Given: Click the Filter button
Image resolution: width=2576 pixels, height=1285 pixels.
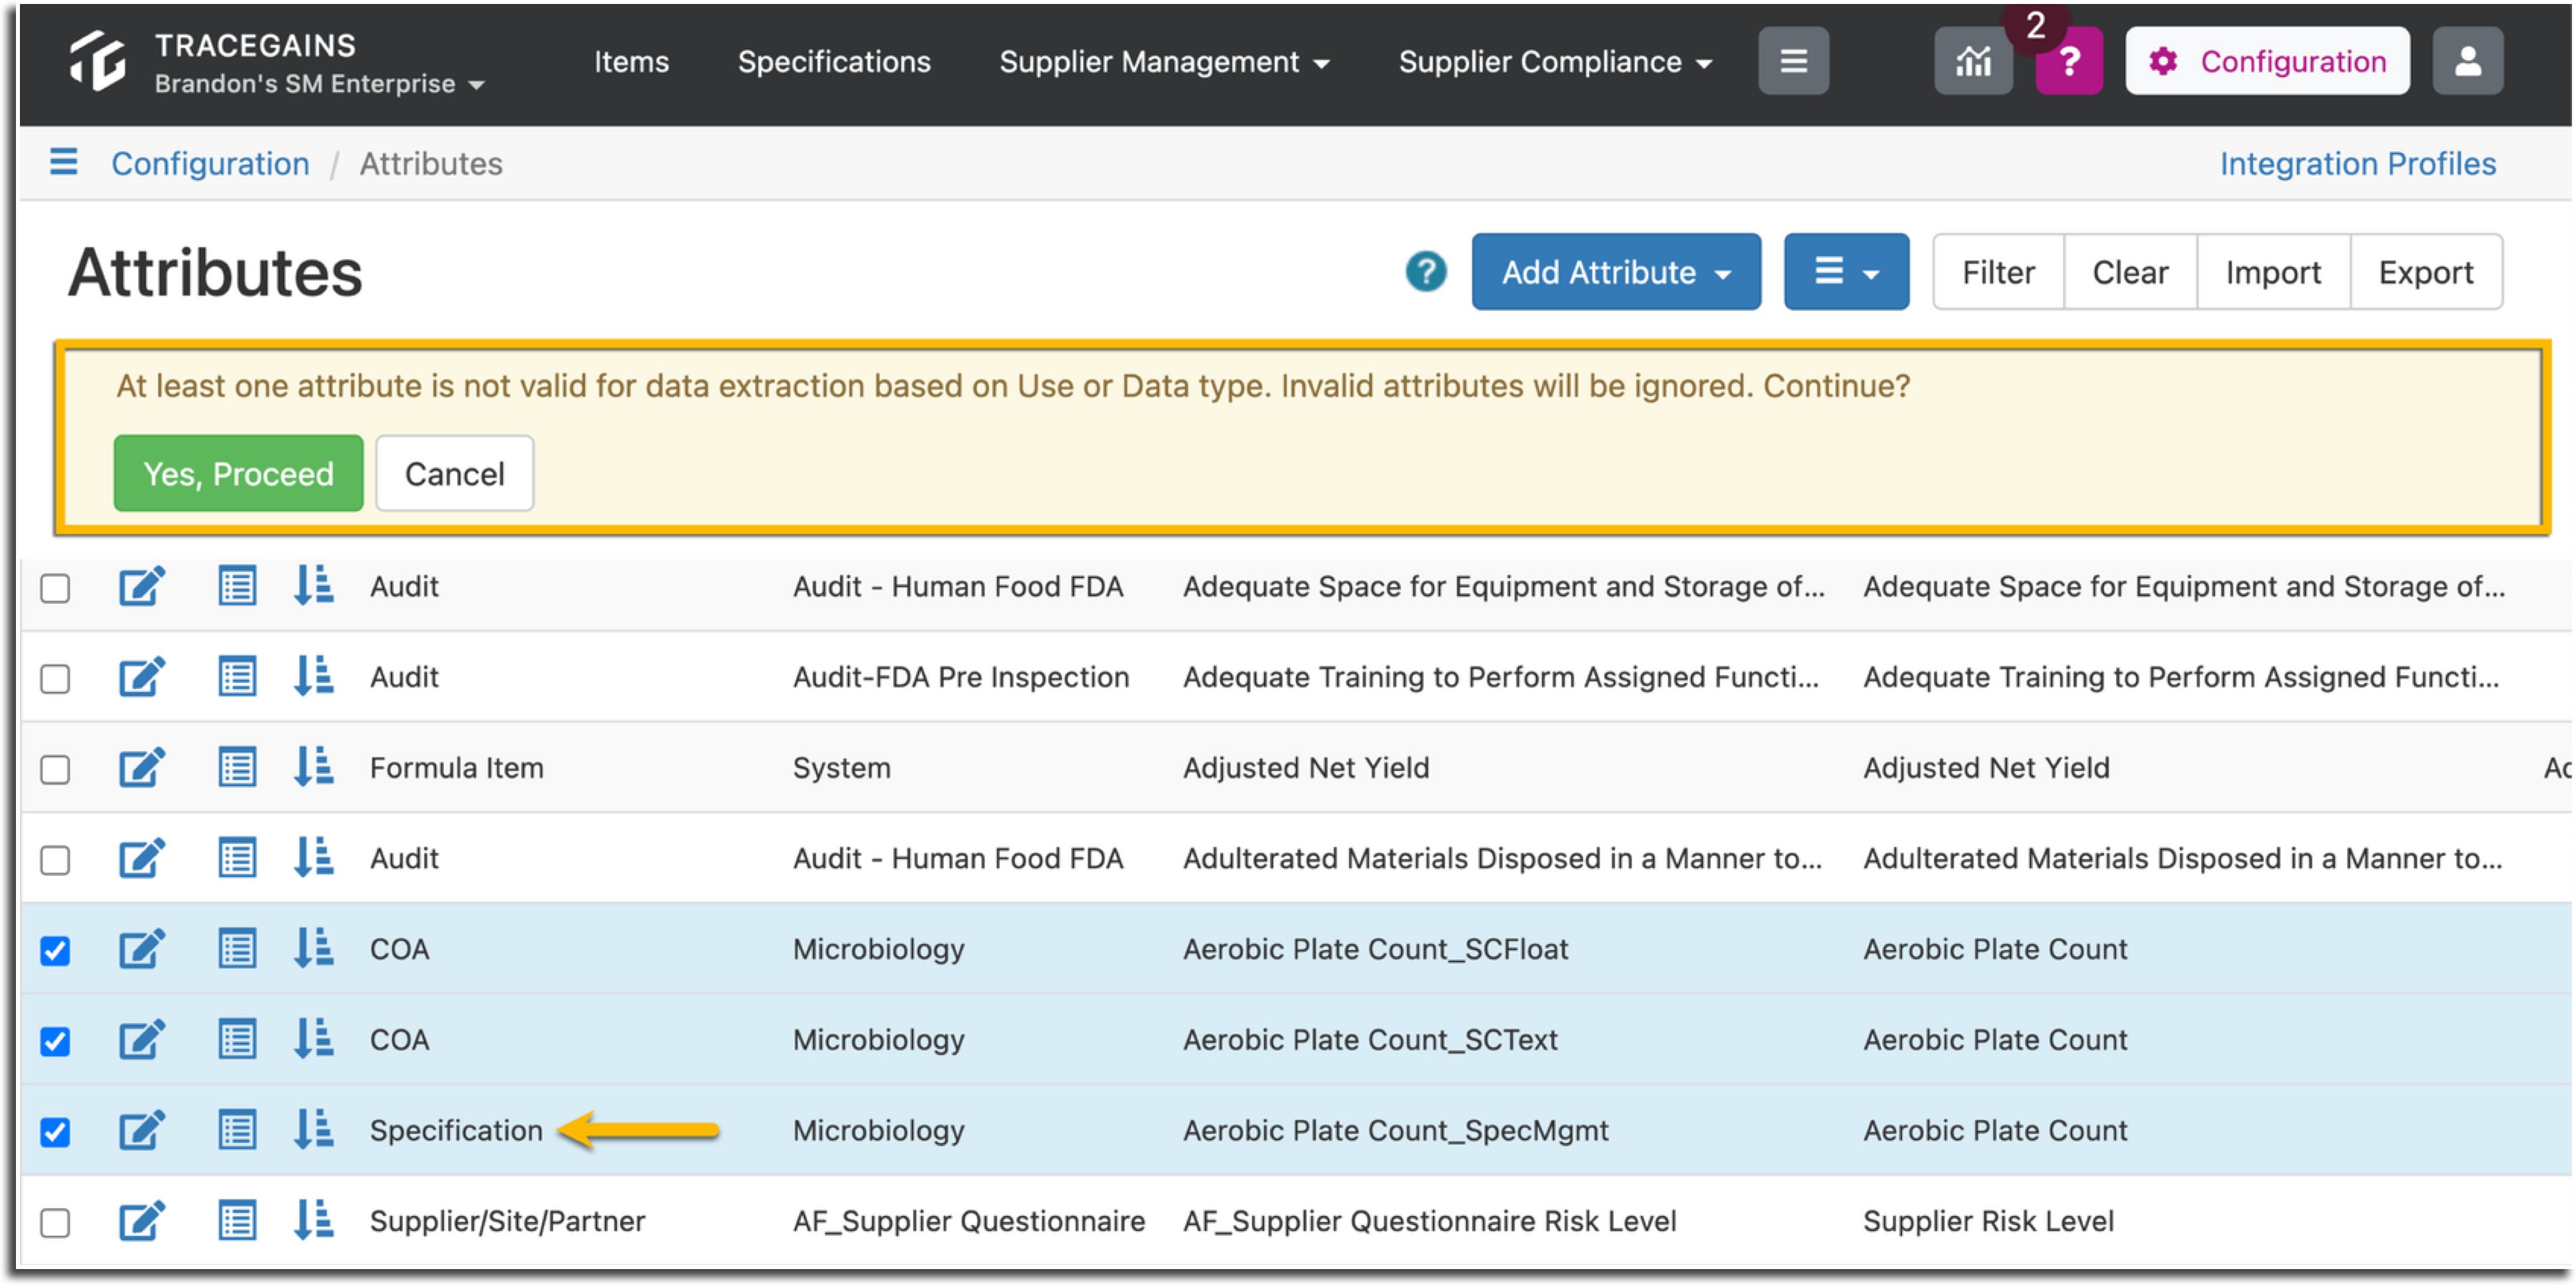Looking at the screenshot, I should (1998, 272).
